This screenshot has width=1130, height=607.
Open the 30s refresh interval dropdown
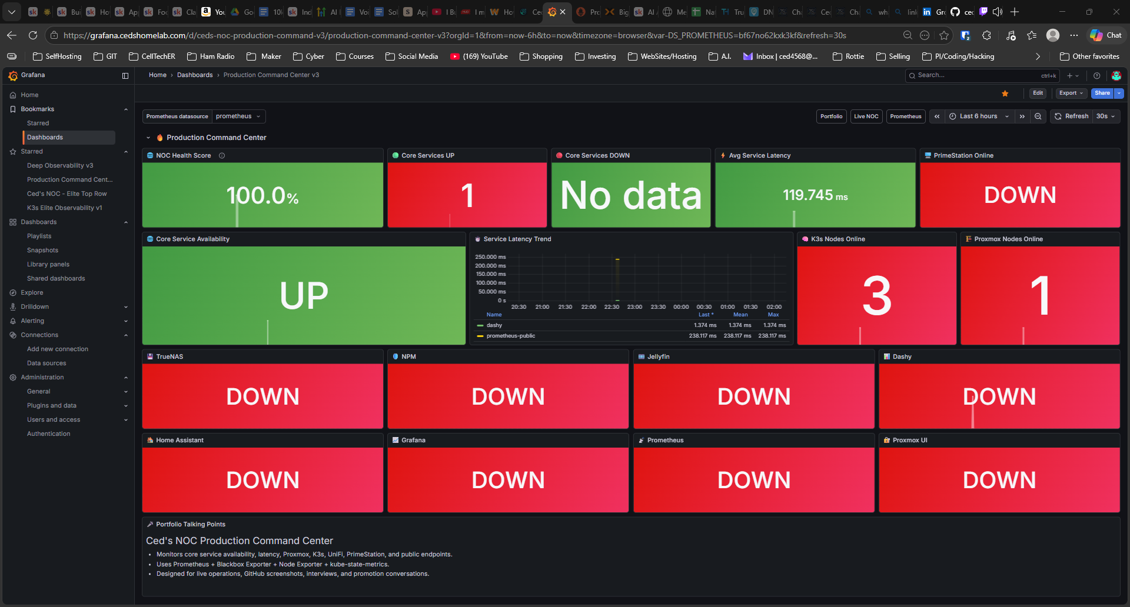[x=1106, y=116]
